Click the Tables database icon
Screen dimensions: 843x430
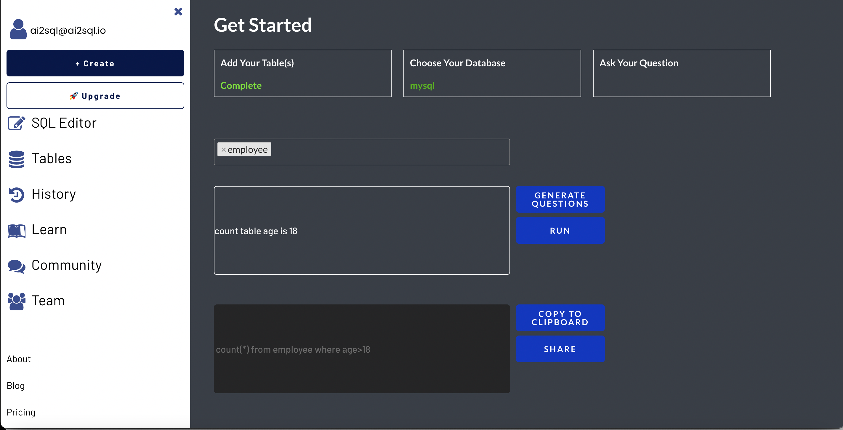click(x=16, y=159)
